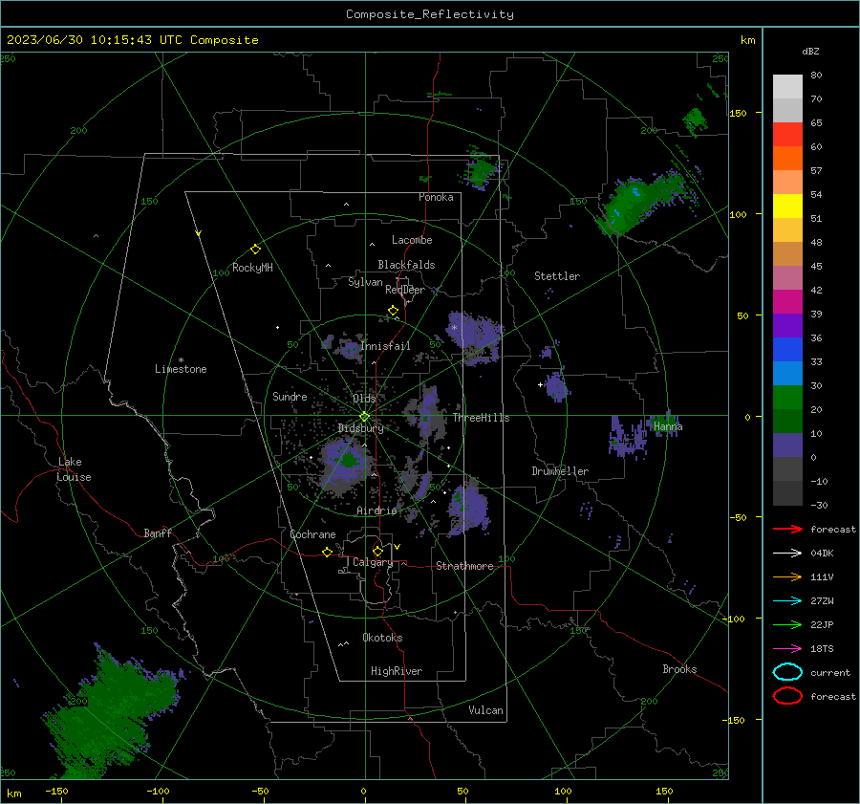Screen dimensions: 860x804
Task: Select the 80 dBZ color swatch
Action: (x=787, y=87)
